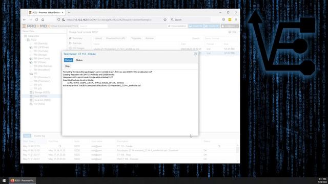Click the tracking protection shield icon

58,19
